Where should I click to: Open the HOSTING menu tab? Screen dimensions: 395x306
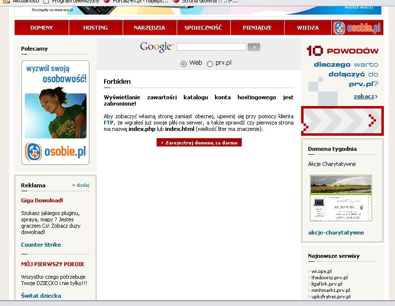click(x=96, y=27)
